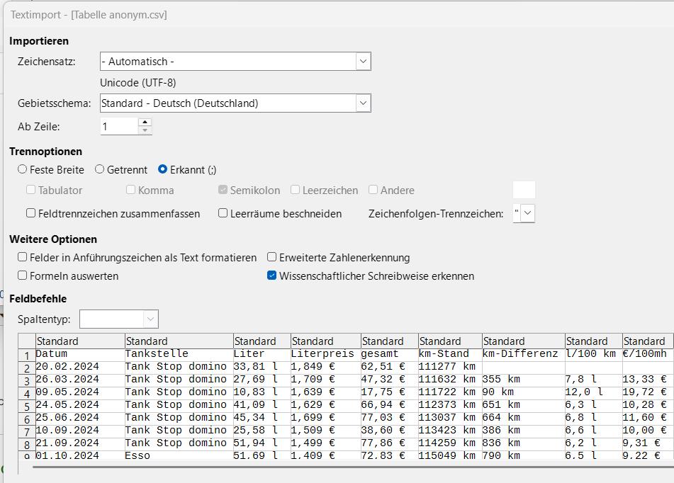
Task: Open the Zeichenfolgen-Trennzeichen dropdown
Action: click(528, 213)
